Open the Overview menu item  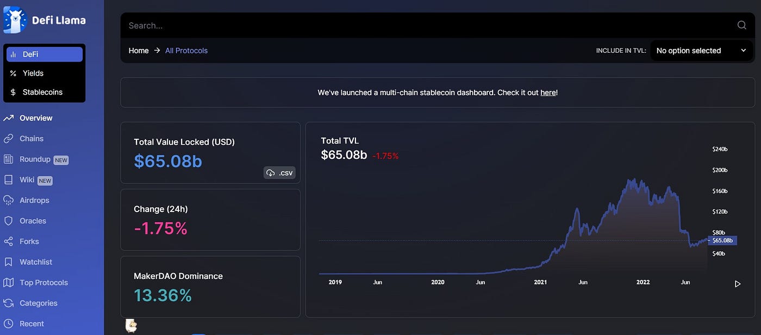36,118
